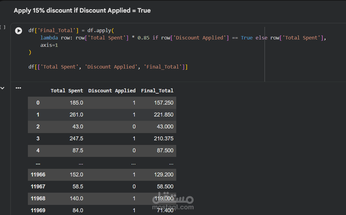
Task: Select row index 0 in output table
Action: [x=38, y=103]
